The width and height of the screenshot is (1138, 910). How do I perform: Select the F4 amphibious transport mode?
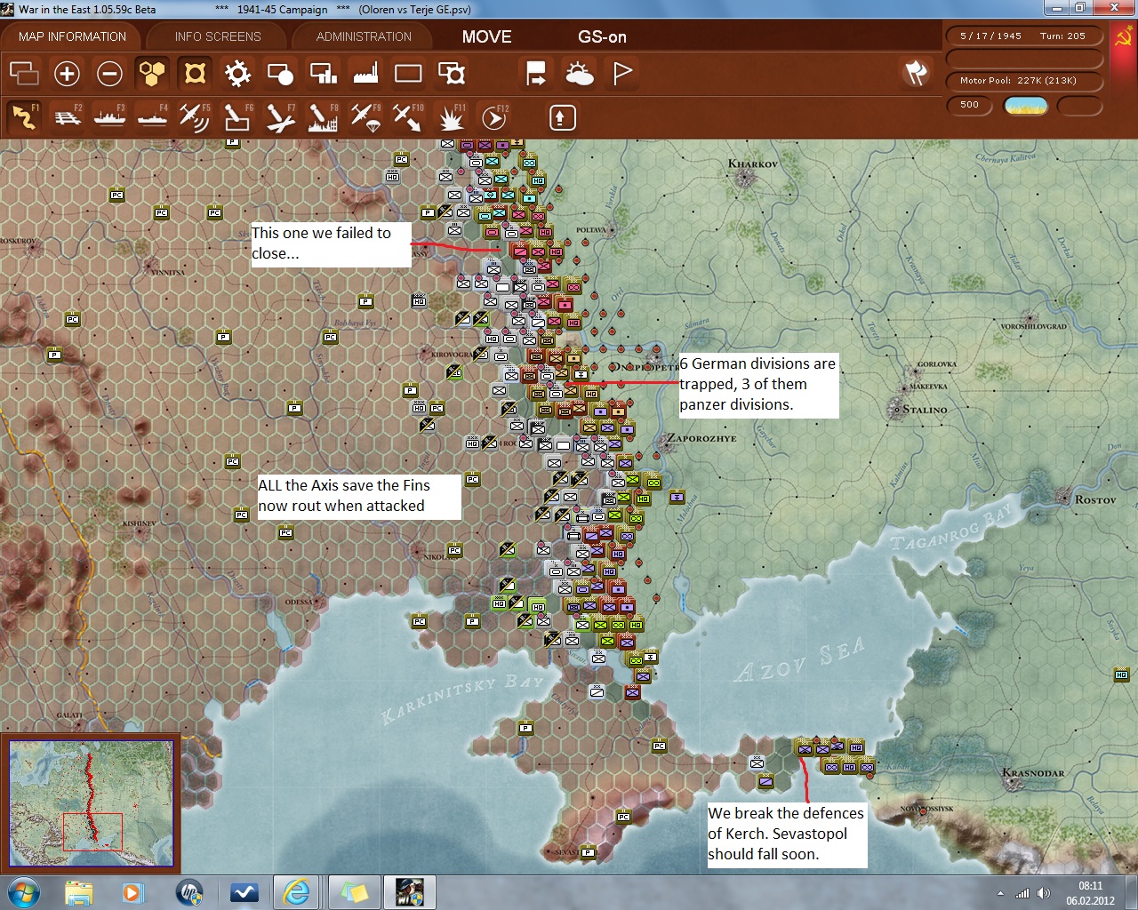pyautogui.click(x=152, y=117)
